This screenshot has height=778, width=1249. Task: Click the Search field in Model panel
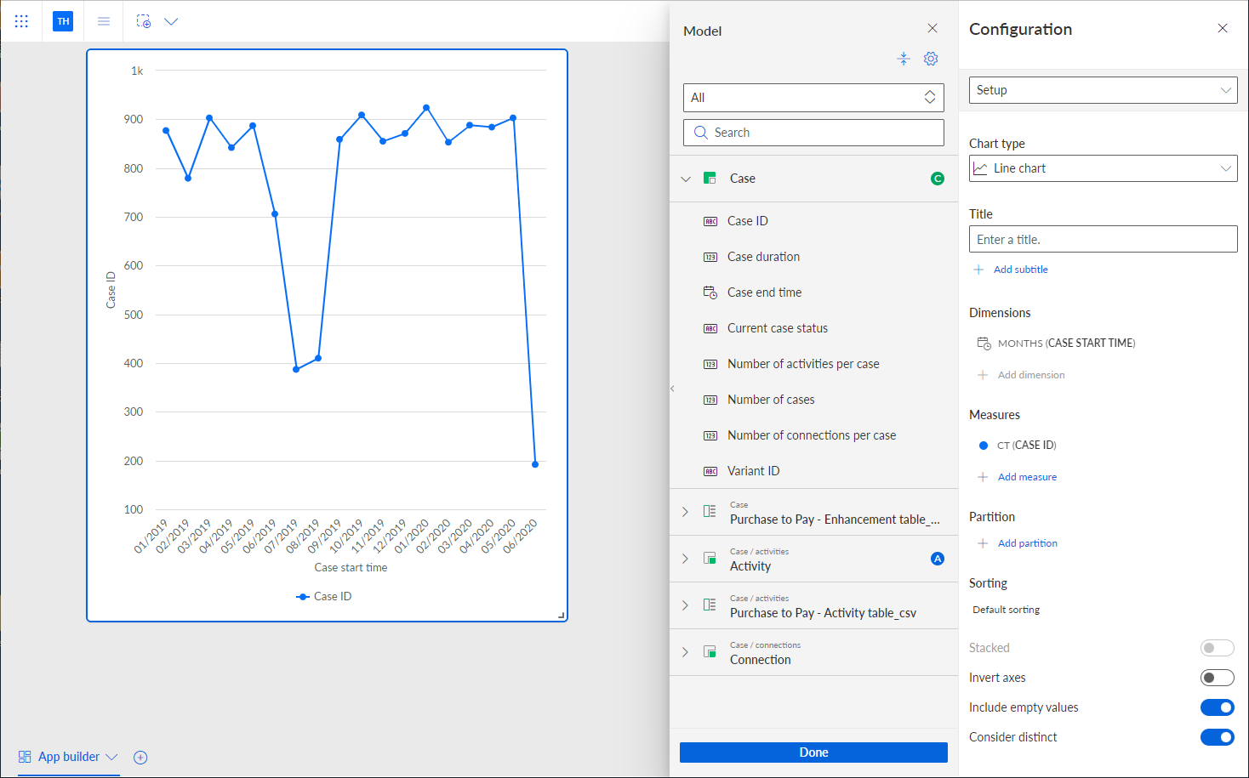pos(813,133)
